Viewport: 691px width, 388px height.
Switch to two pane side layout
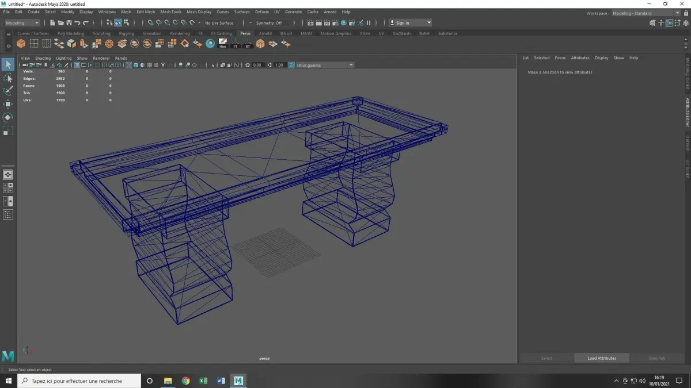tap(8, 201)
